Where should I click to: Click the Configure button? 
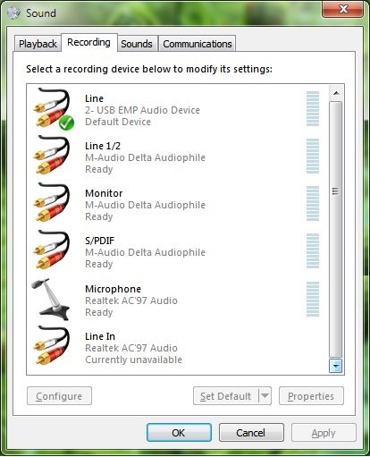(59, 396)
